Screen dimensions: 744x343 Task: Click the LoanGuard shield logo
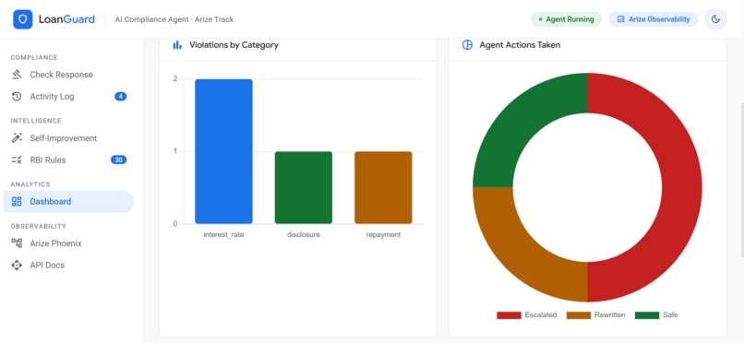[x=23, y=19]
